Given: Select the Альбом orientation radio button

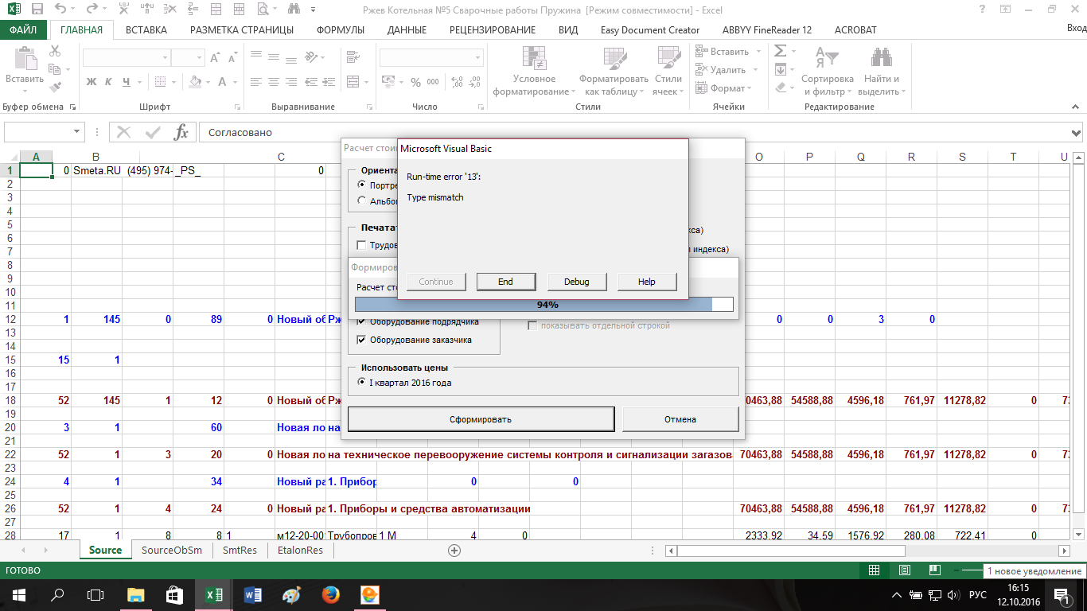Looking at the screenshot, I should [x=362, y=201].
